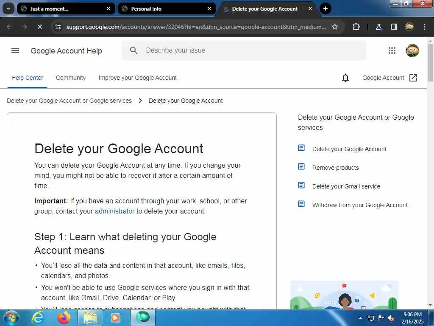Open the Google apps grid

tap(392, 51)
